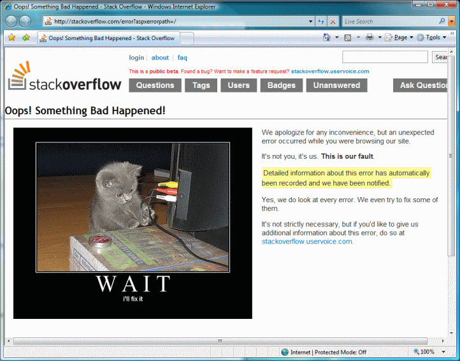The height and width of the screenshot is (361, 460).
Task: Expand the Home button dropdown arrow
Action: (337, 38)
